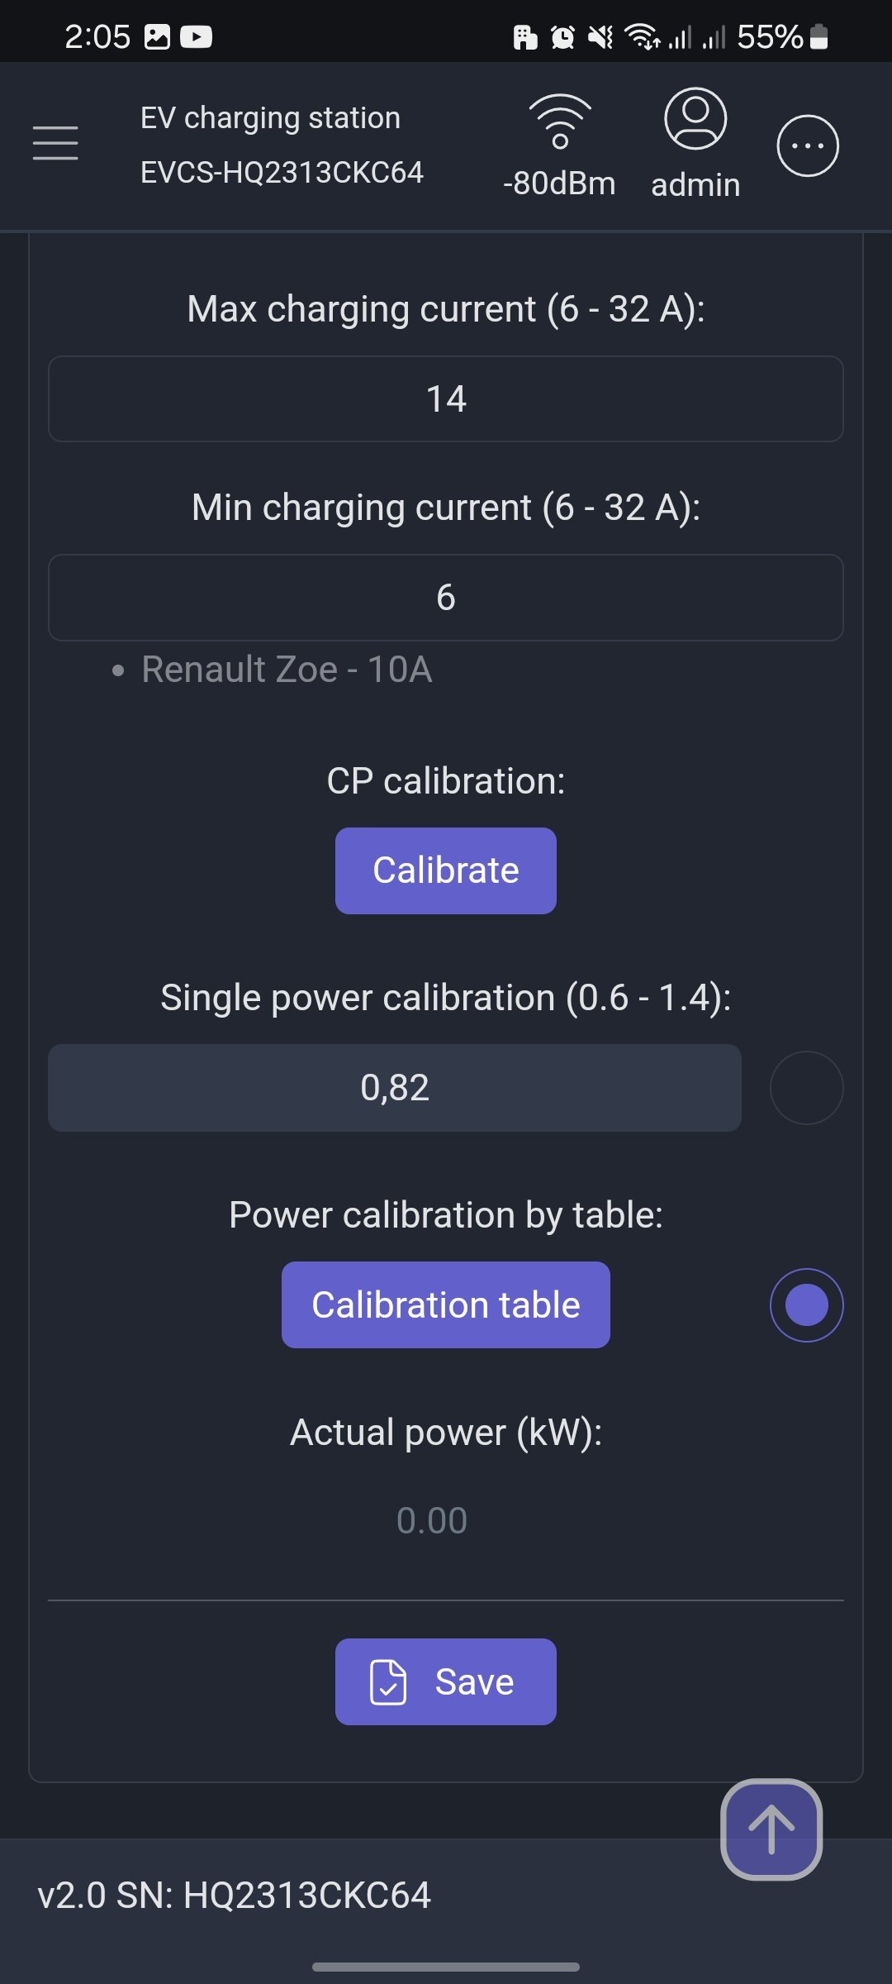This screenshot has height=1984, width=892.
Task: Tap the alarm icon in status bar
Action: (562, 37)
